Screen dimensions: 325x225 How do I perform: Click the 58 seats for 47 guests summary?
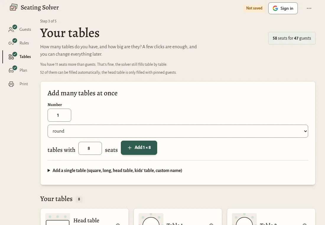coord(292,38)
